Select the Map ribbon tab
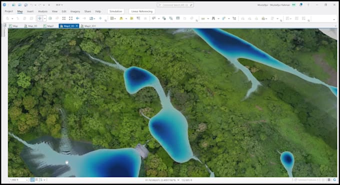This screenshot has height=185, width=340. (20, 11)
